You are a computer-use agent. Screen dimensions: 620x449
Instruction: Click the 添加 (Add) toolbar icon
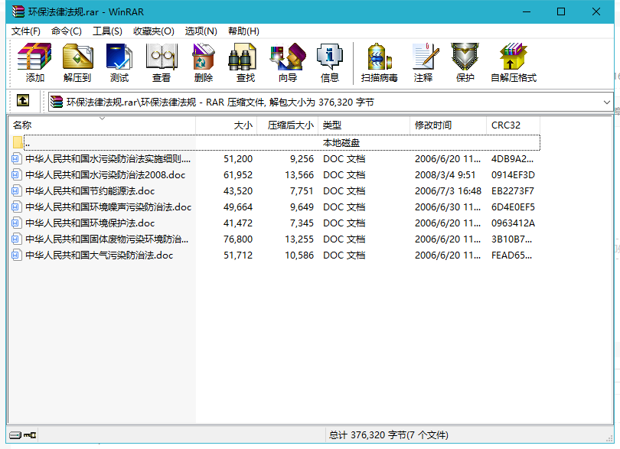34,57
